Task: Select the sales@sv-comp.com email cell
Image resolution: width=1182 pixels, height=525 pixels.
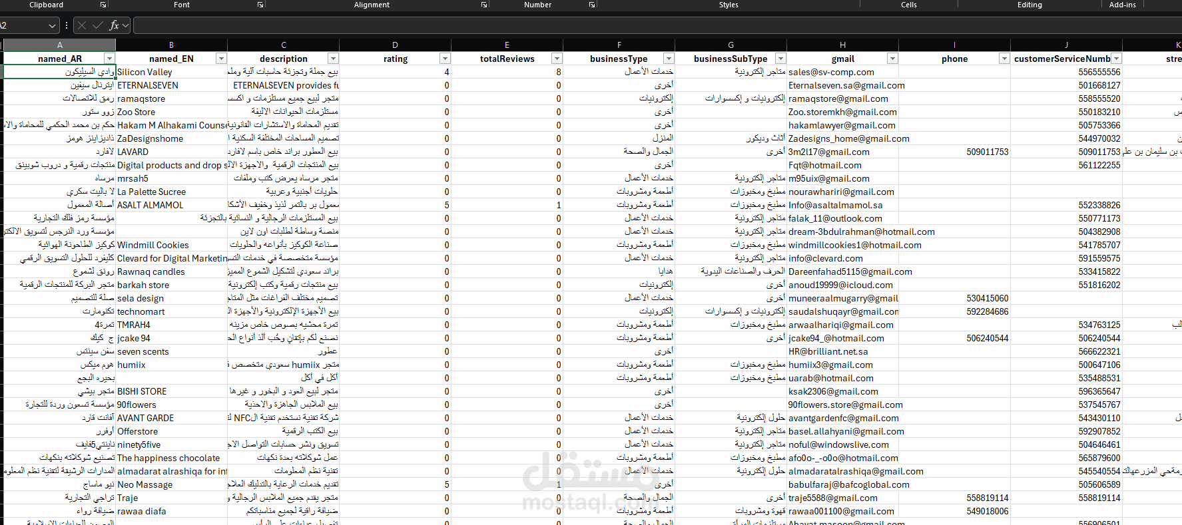Action: click(842, 72)
